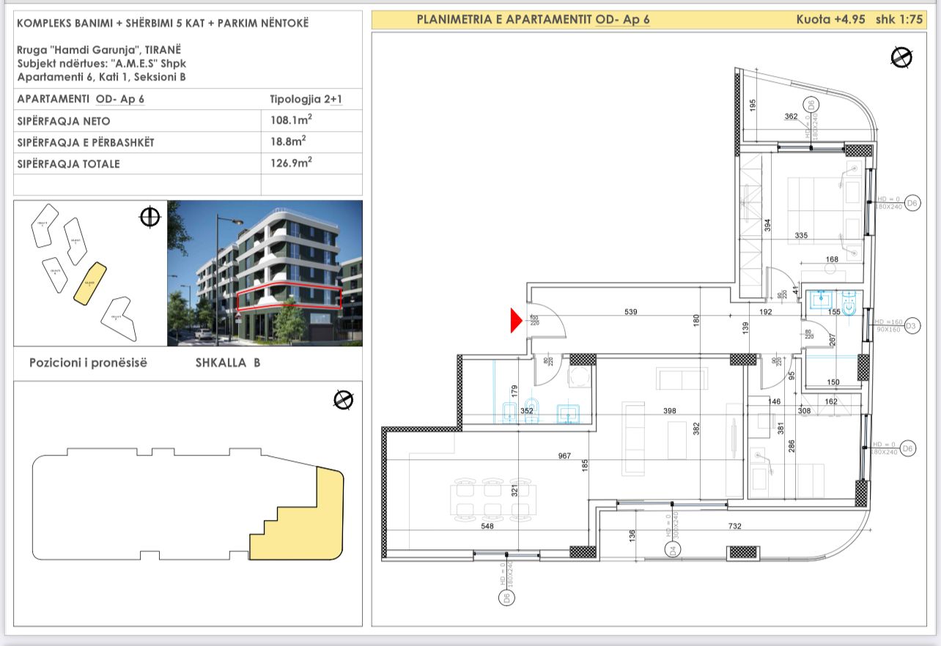Click the yellow highlighted building on the site map
This screenshot has height=646, width=941.
91,284
